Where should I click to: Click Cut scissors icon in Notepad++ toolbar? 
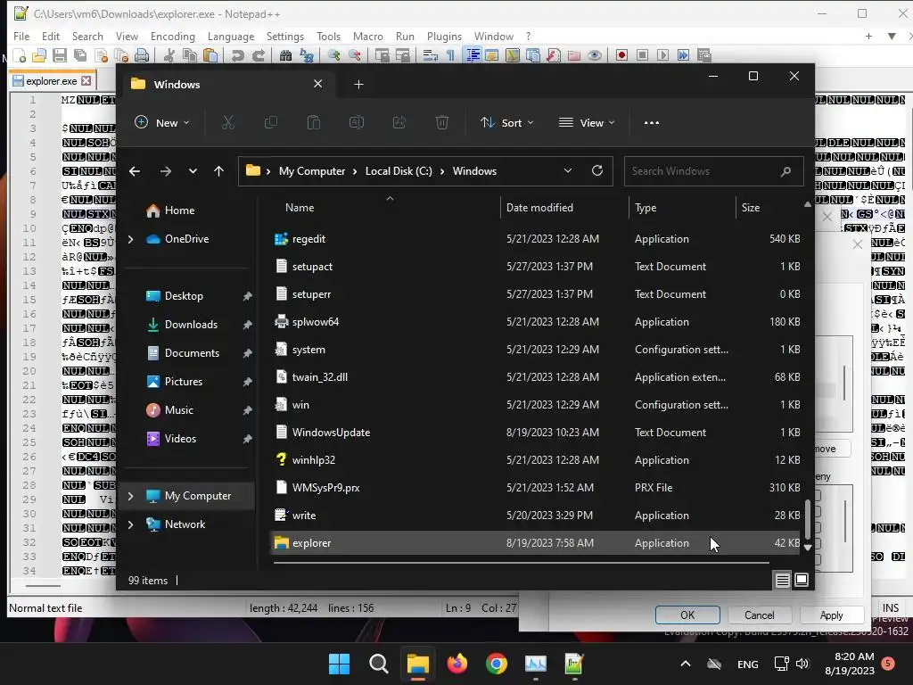coord(169,55)
